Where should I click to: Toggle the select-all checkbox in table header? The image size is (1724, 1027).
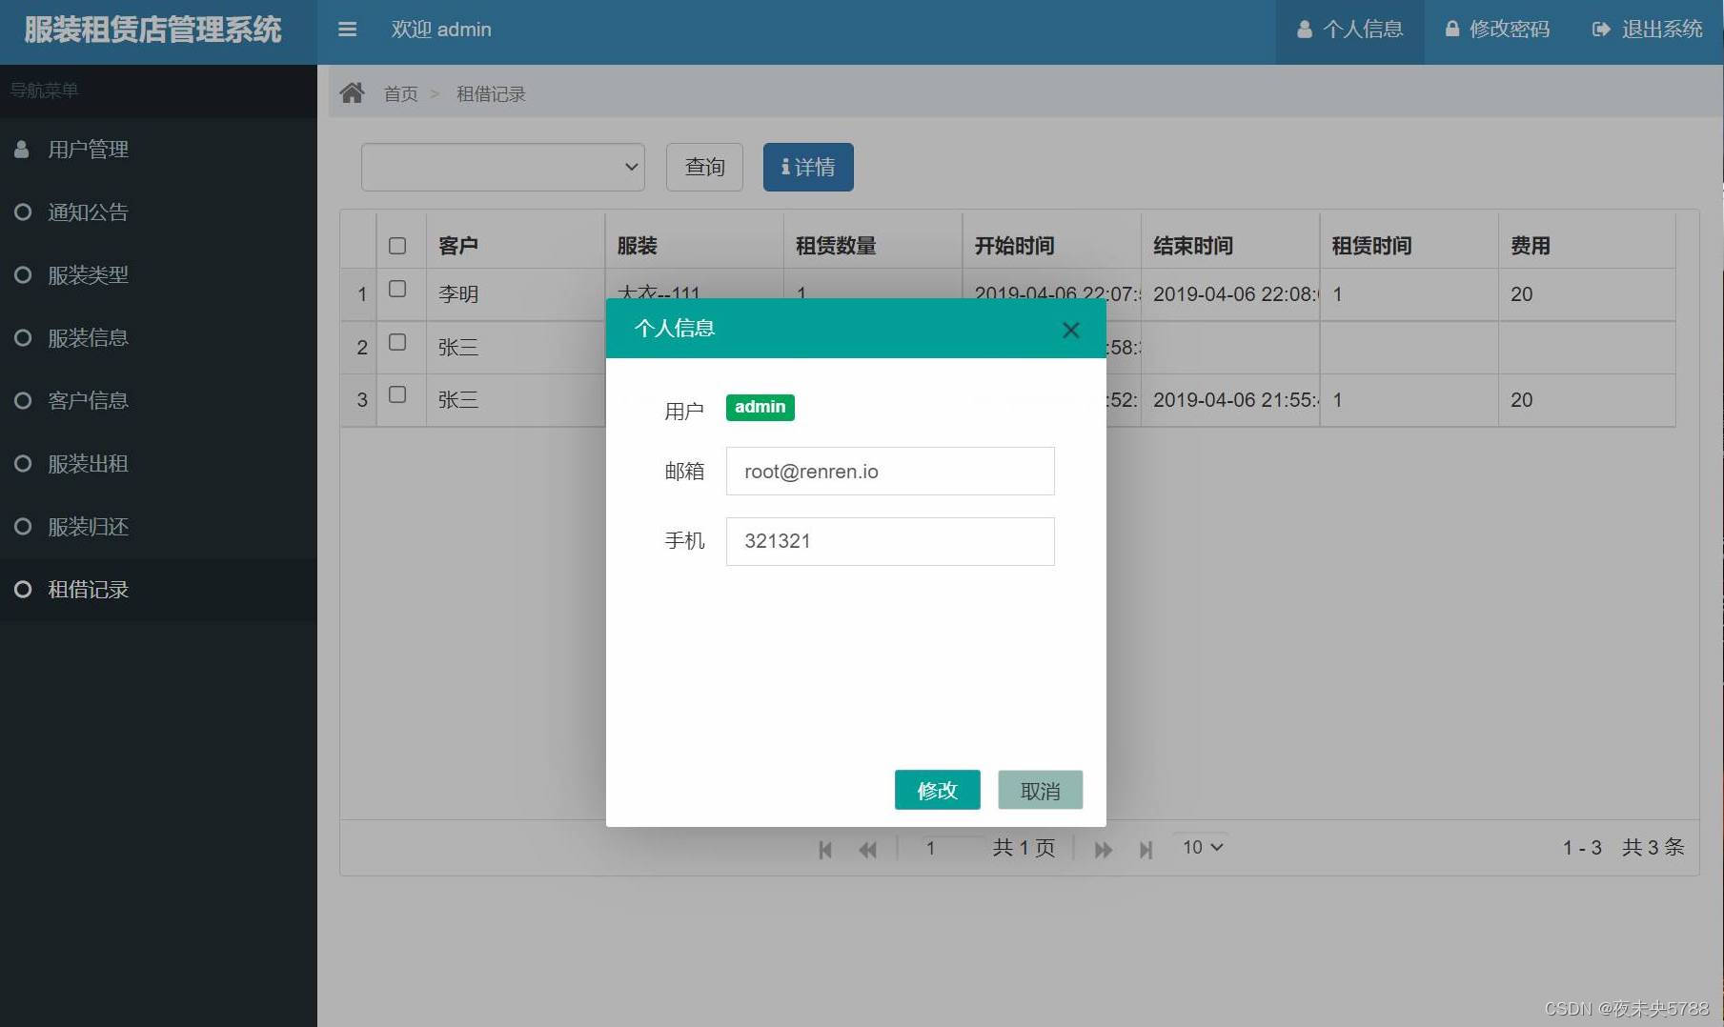pyautogui.click(x=397, y=246)
